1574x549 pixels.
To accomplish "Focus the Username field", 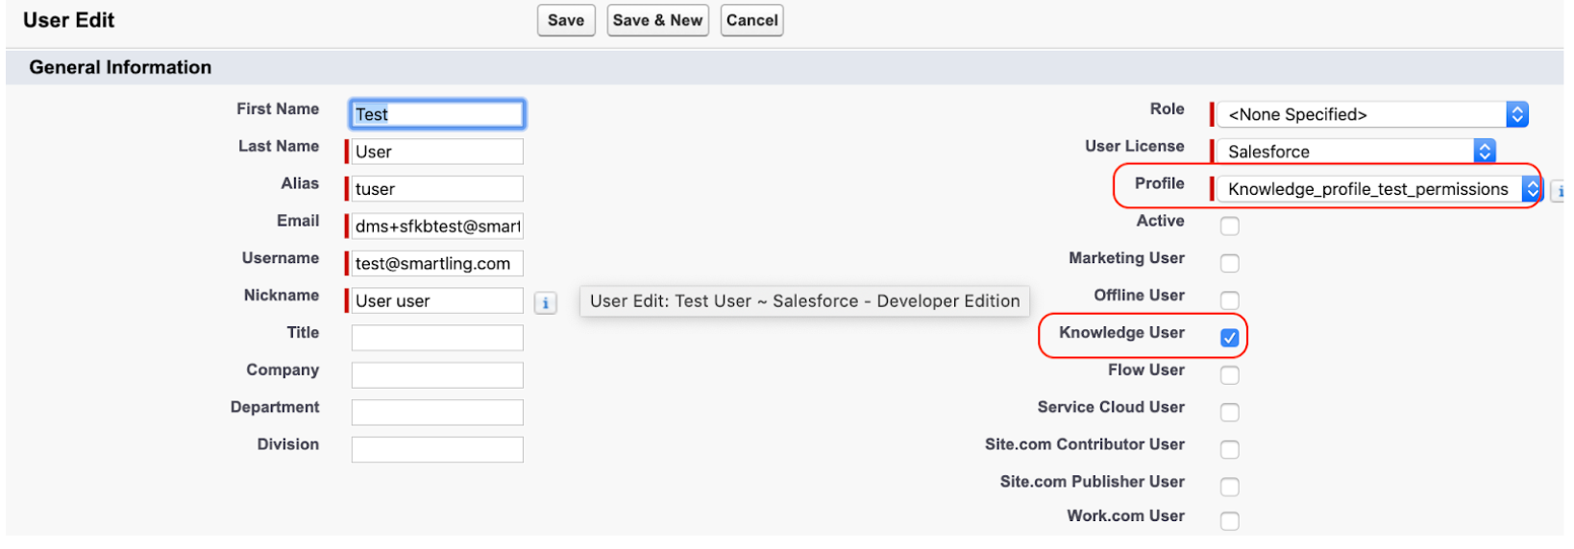I will pos(437,264).
